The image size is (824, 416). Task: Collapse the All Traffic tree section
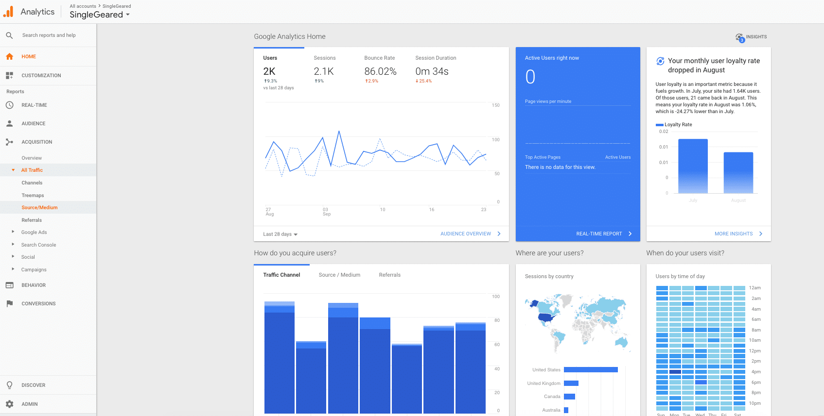13,170
